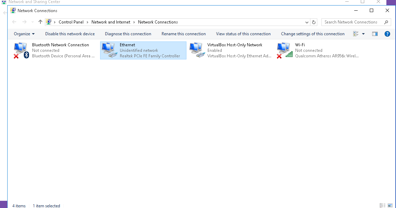Screen dimensions: 396x208
Task: Switch to large thumbnails view in status bar
Action: point(390,205)
